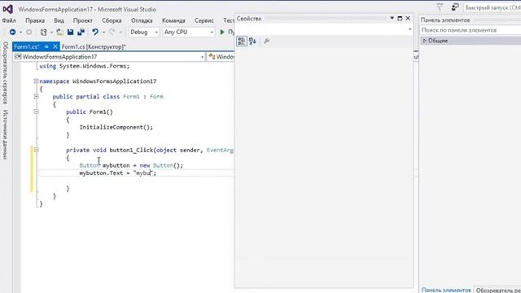
Task: Pin the Form1.cs tab with pin icon
Action: pyautogui.click(x=46, y=46)
